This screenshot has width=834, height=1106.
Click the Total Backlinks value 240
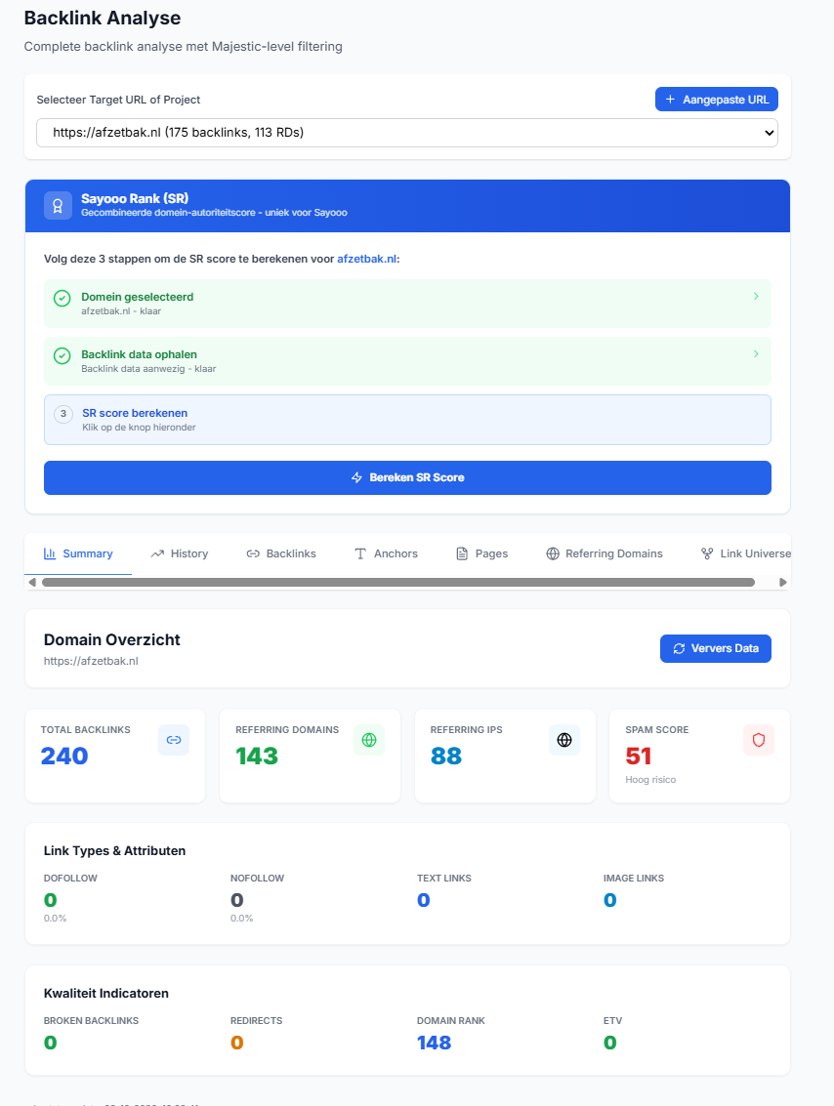(x=64, y=757)
